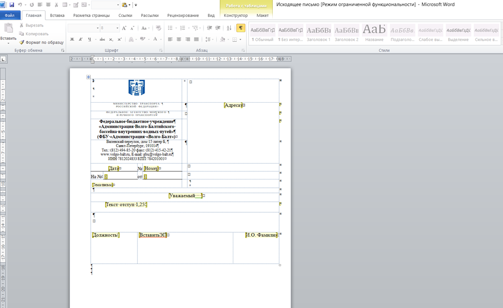The height and width of the screenshot is (308, 503).
Task: Choose paragraph shading fill color
Action: (x=223, y=39)
